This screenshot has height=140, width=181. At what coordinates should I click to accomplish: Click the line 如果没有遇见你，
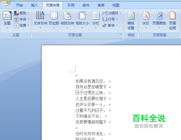pos(90,81)
